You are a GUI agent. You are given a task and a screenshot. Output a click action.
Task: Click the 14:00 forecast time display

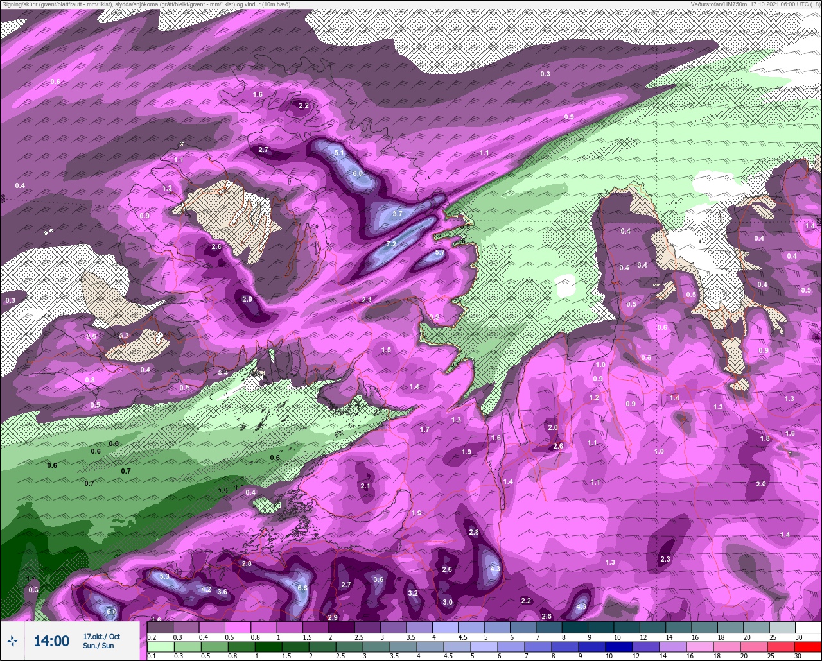51,641
